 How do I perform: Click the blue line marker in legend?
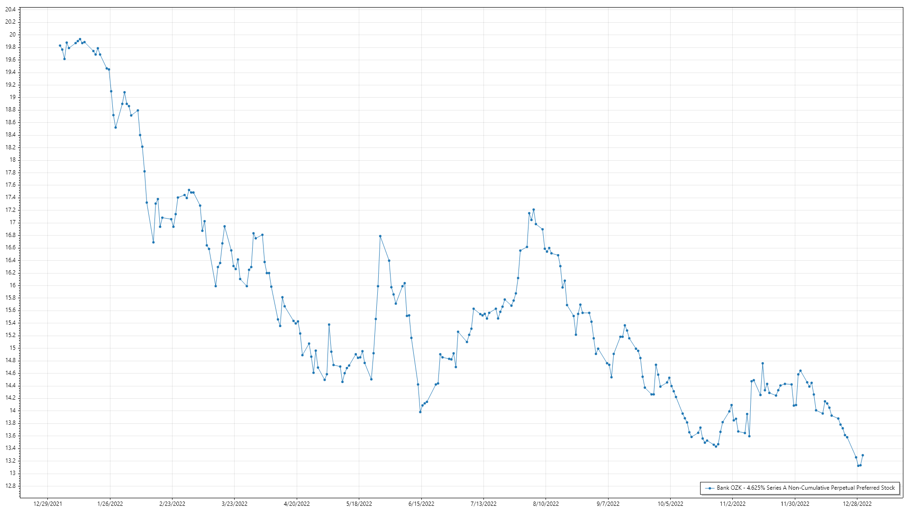click(x=710, y=488)
